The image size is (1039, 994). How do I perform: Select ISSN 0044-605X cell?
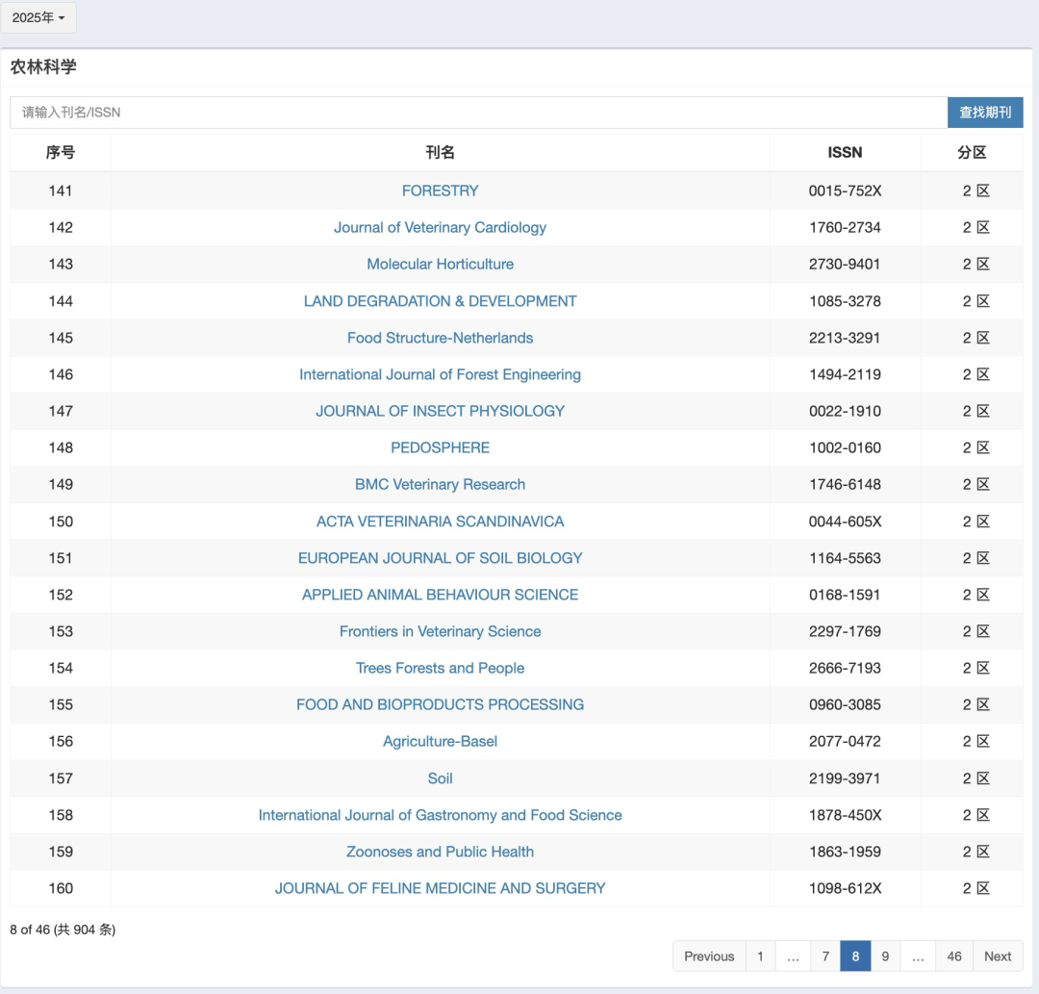[845, 522]
